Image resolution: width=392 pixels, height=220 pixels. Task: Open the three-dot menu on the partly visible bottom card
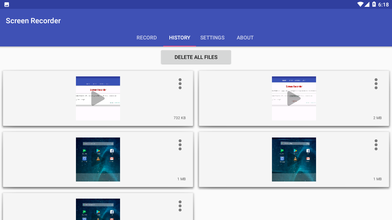(x=180, y=206)
